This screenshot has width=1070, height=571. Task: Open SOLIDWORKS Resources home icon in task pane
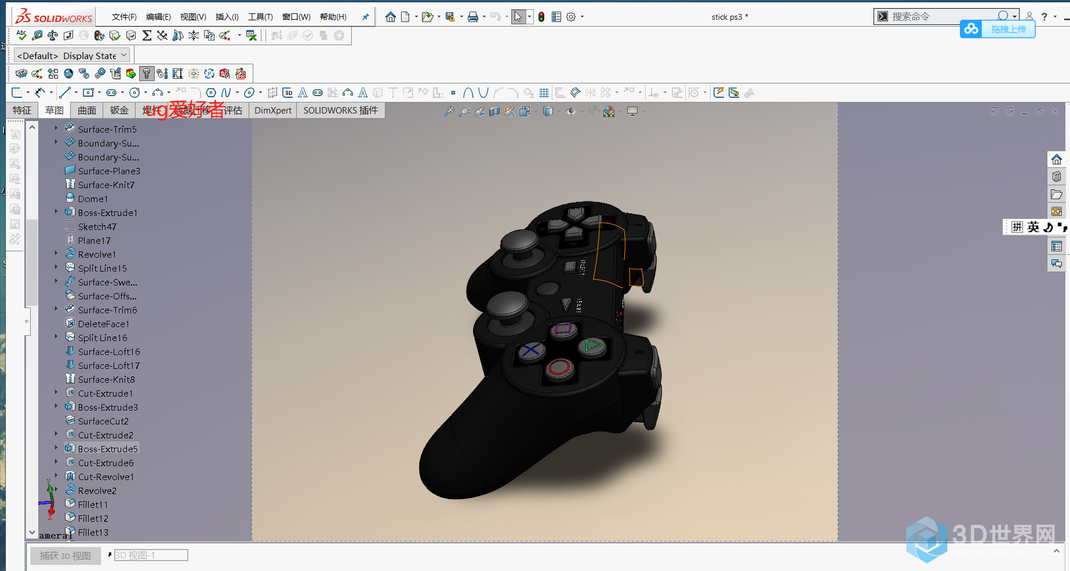pyautogui.click(x=1057, y=159)
